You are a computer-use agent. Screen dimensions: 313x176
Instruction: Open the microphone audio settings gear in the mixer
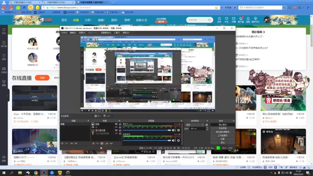178,130
